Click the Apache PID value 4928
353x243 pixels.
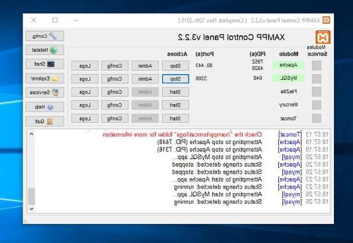point(258,68)
